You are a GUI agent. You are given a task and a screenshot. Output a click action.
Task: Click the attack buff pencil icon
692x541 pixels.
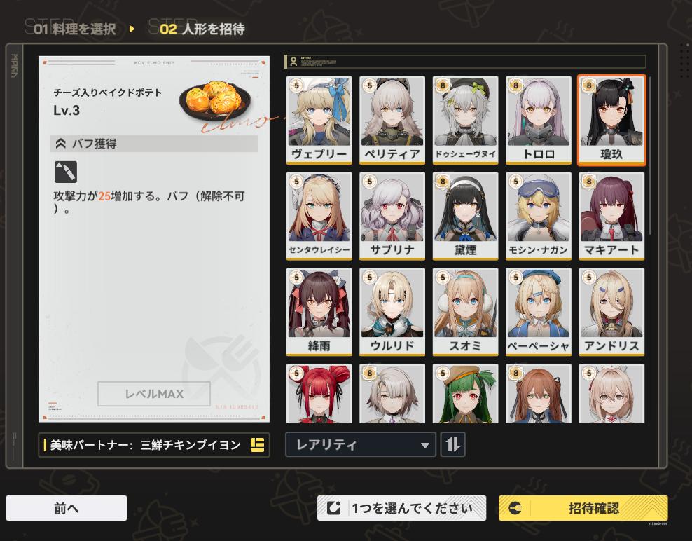click(x=66, y=172)
